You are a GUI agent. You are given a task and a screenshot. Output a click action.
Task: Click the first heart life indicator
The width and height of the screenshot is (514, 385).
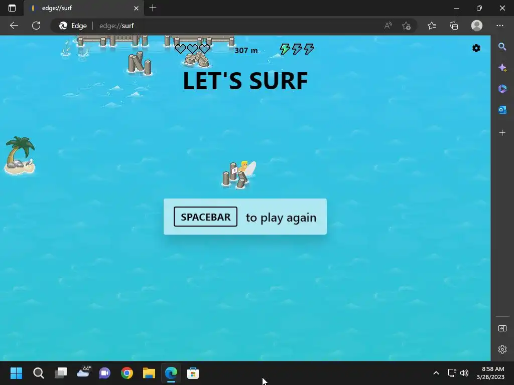(180, 49)
